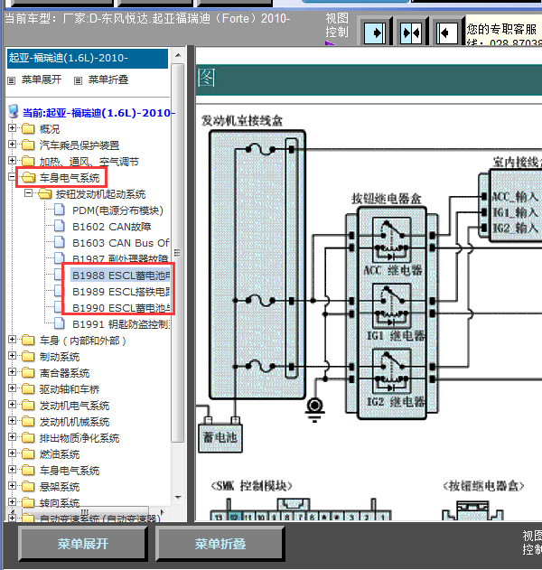
Task: Click the ACC 继电器 symbol in diagram
Action: click(x=392, y=240)
